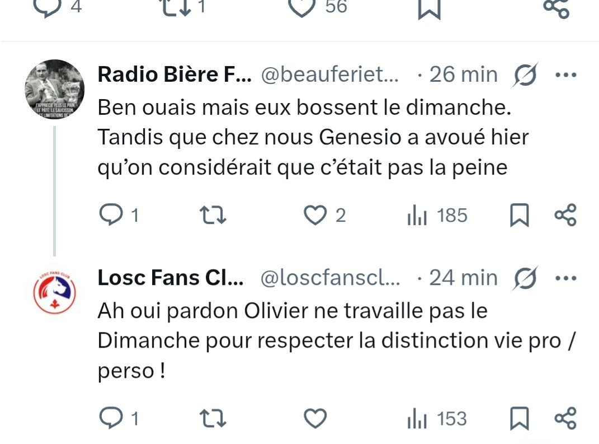Viewport: 599px width, 444px height.
Task: Open more options for Losc Fans tweet
Action: (x=565, y=278)
